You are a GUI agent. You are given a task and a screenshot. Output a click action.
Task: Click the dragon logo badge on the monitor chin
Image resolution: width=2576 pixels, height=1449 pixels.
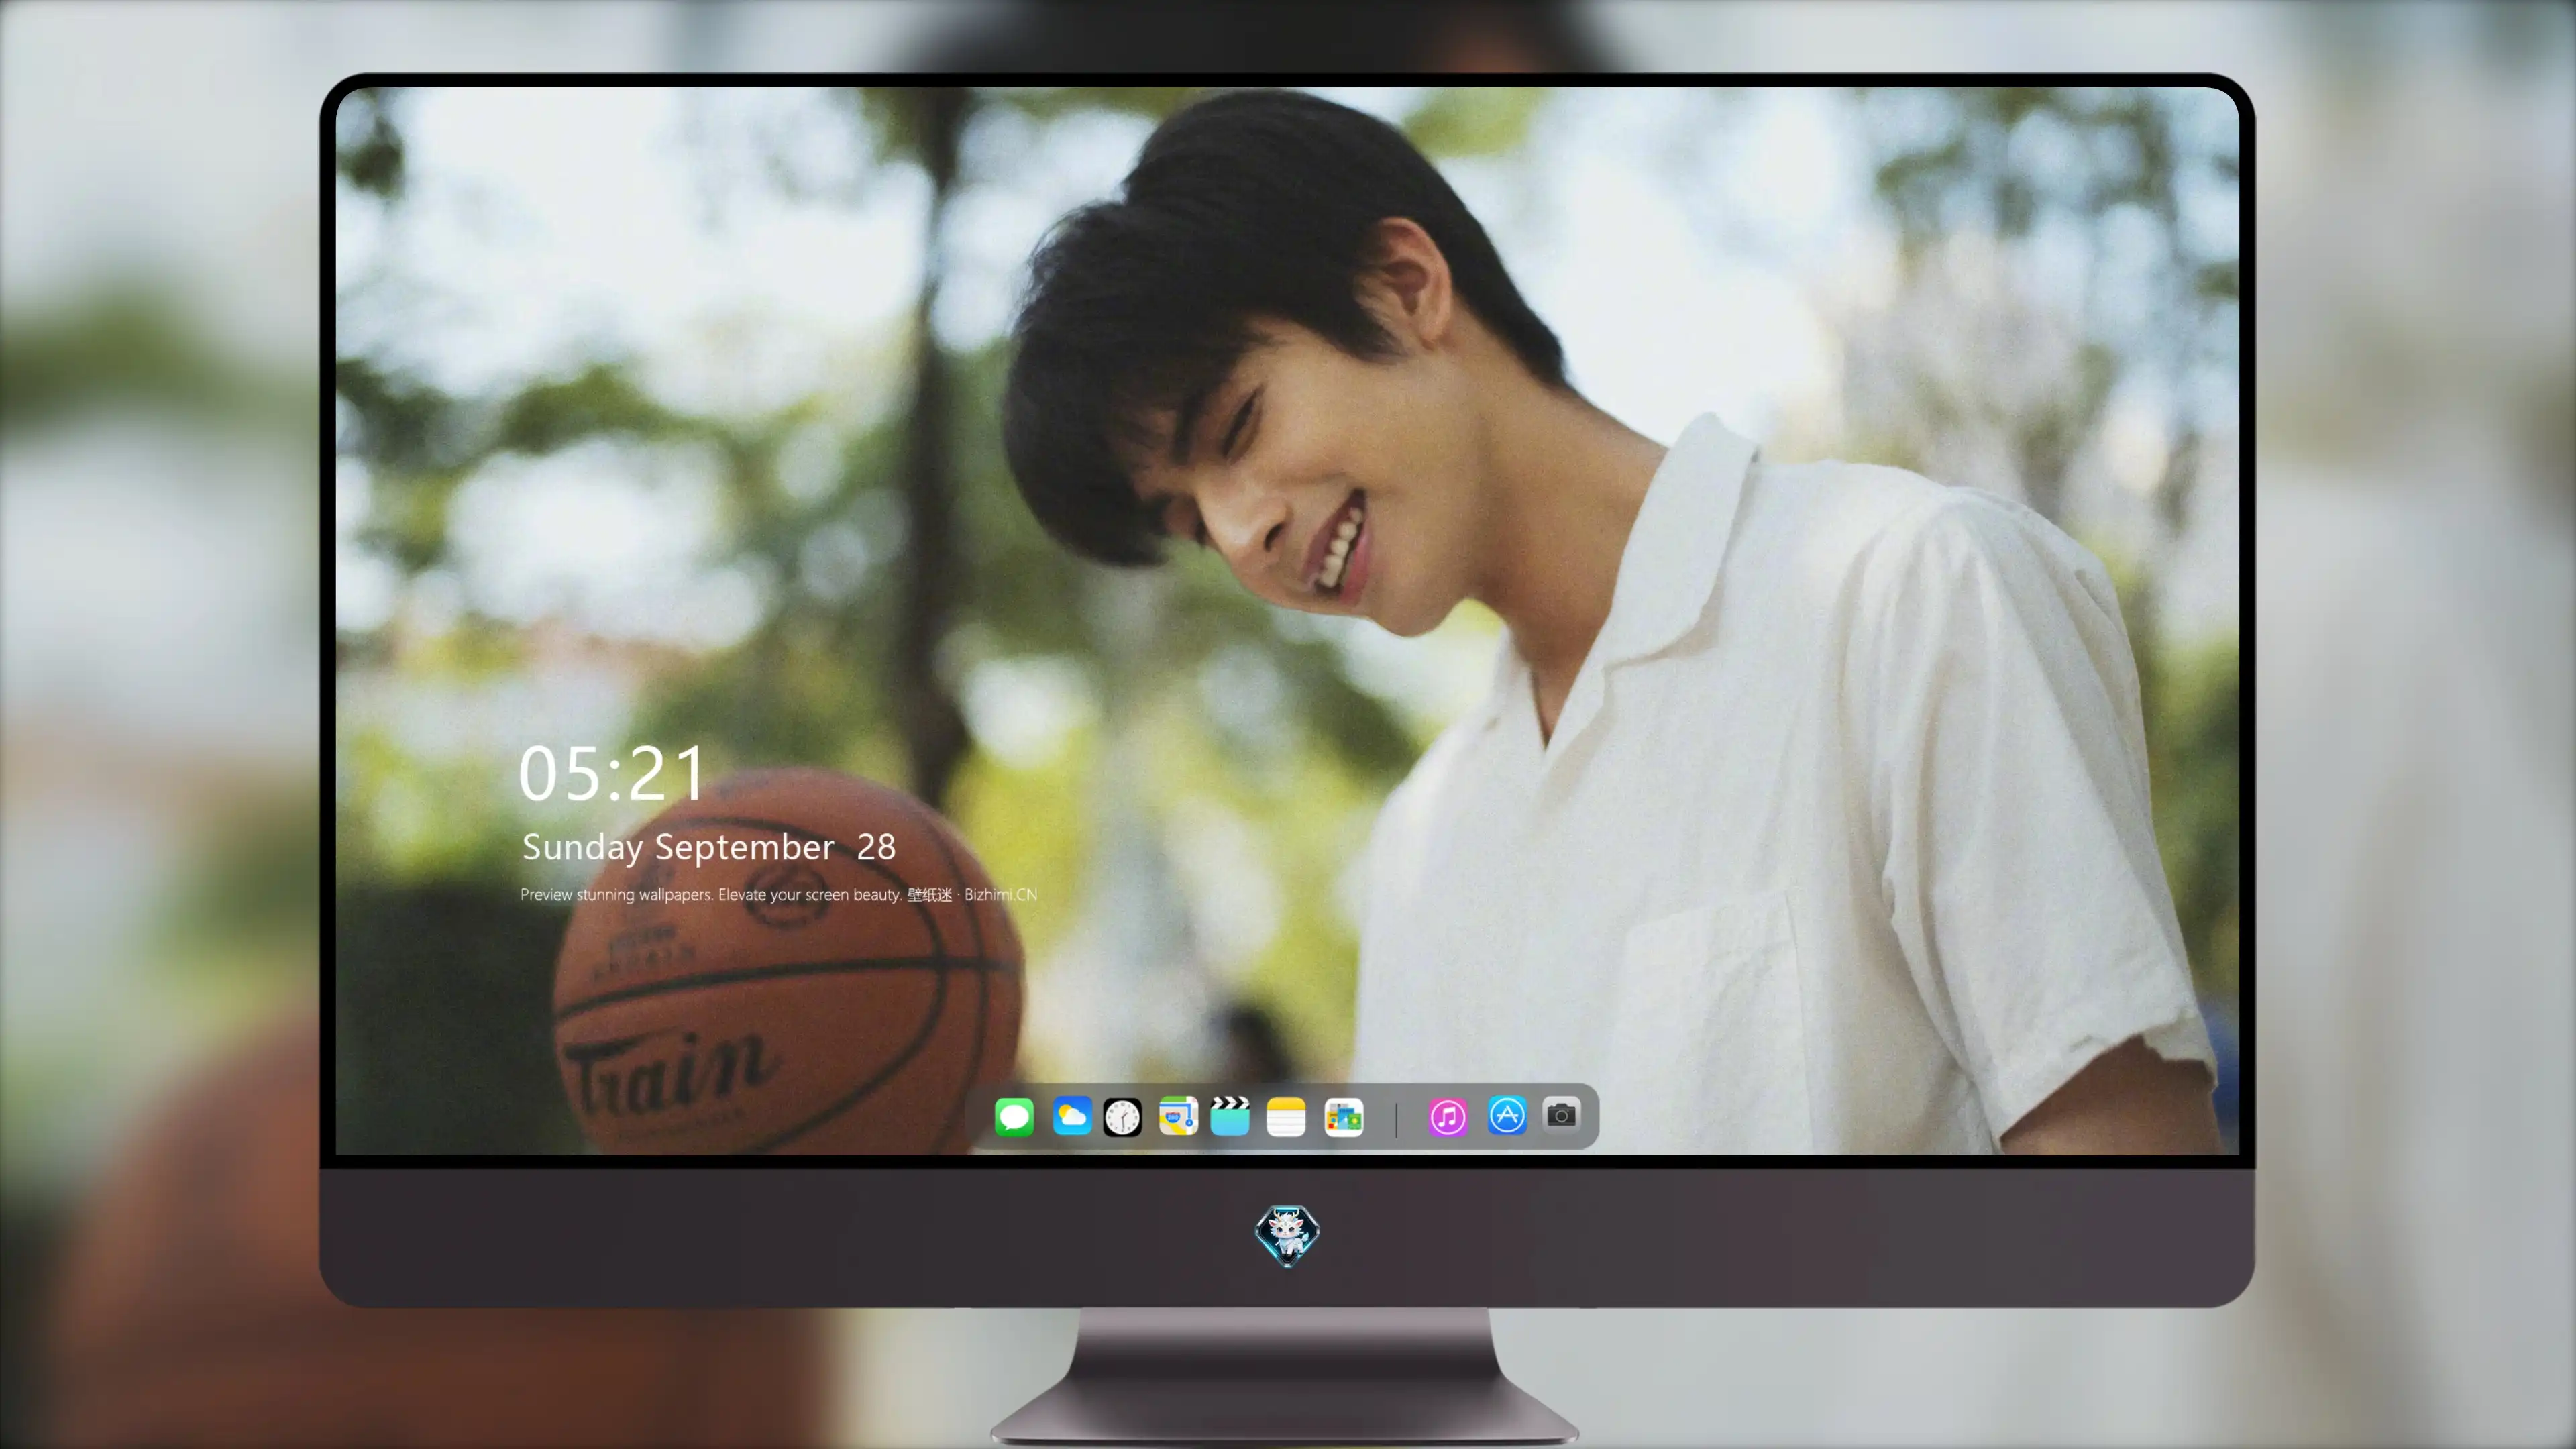[x=1287, y=1235]
